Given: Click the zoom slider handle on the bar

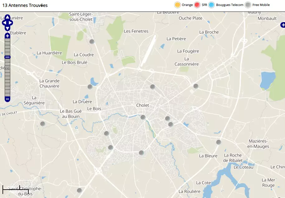Looking at the screenshot, I should 7,57.
